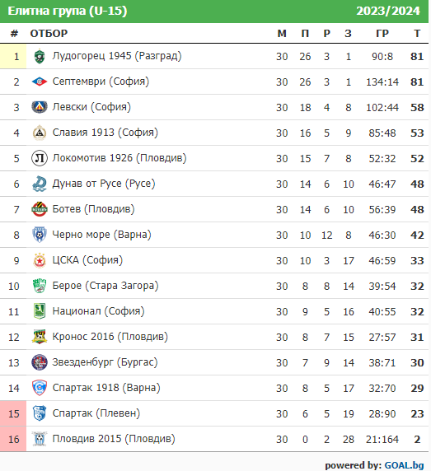Click the Lokomotiv 1926 Plovdiv round logo
Screen dimensions: 431x471
click(40, 158)
